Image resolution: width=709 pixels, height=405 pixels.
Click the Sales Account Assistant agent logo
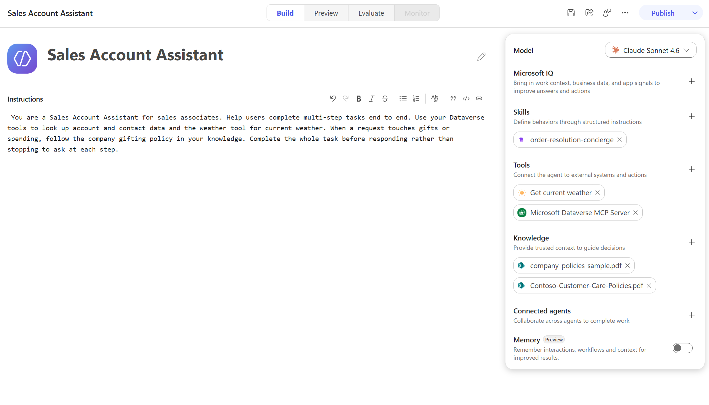point(22,59)
